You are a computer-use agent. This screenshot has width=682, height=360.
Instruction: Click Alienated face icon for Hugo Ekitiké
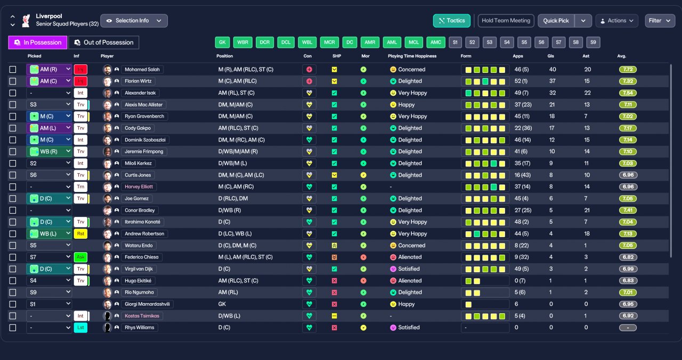393,280
